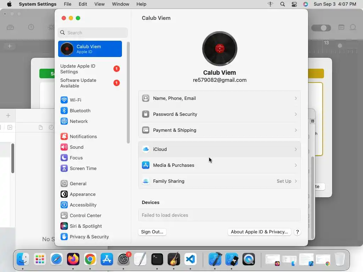
Task: Click the sidebar Search field
Action: coord(93,33)
